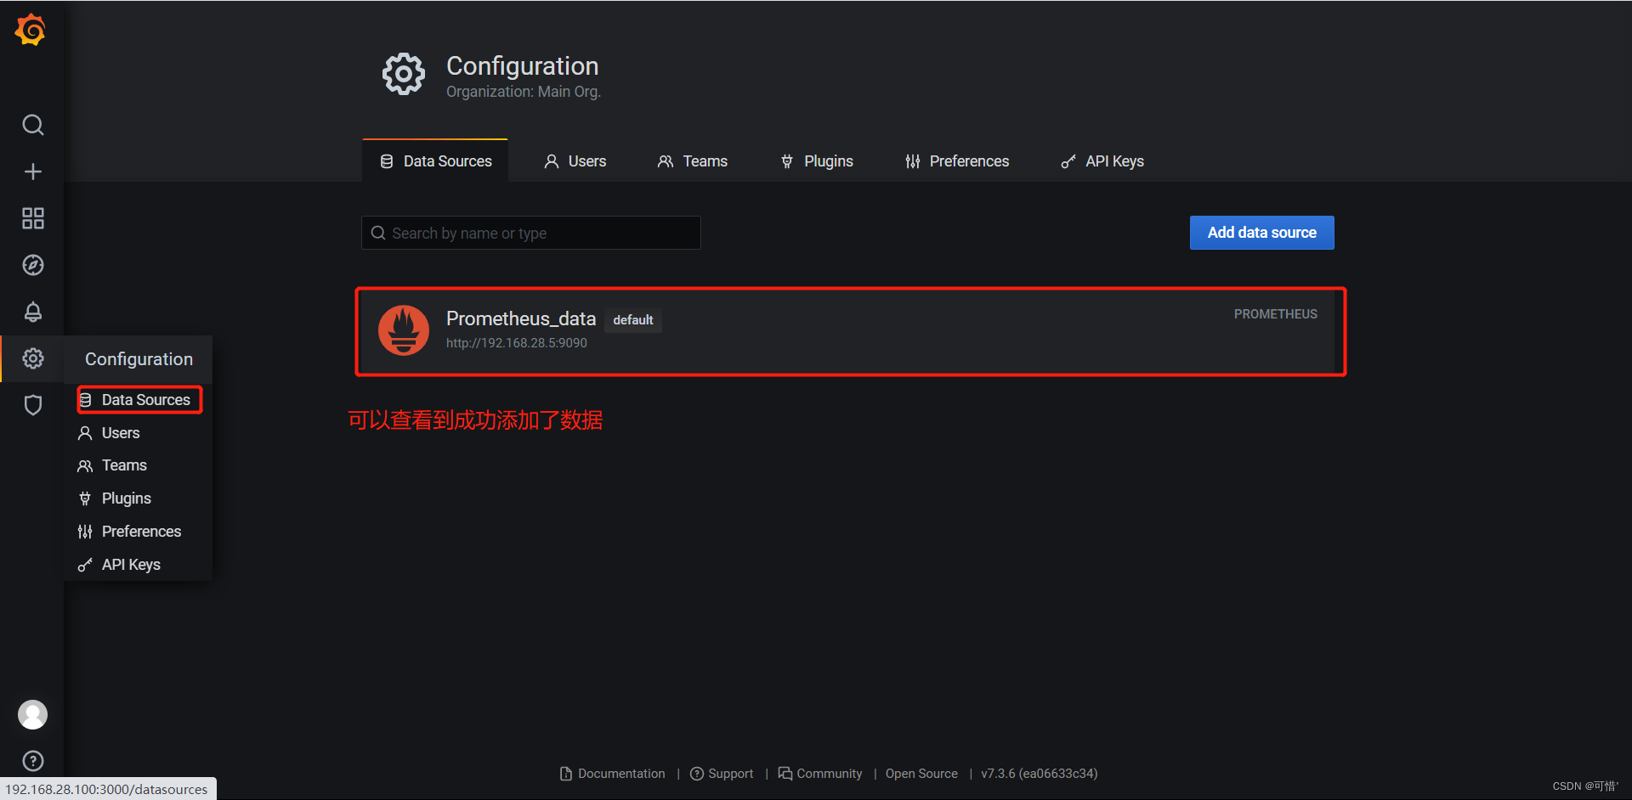Switch to the Data Sources tab
This screenshot has width=1632, height=800.
pyautogui.click(x=435, y=161)
